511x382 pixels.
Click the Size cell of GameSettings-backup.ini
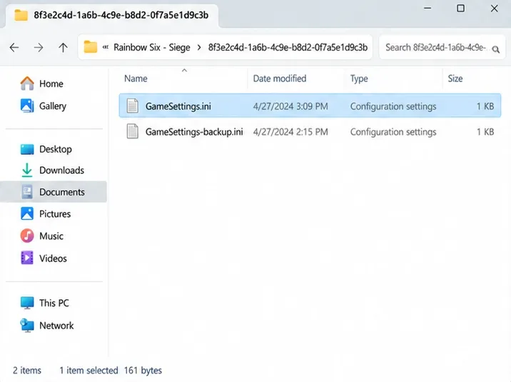(485, 131)
